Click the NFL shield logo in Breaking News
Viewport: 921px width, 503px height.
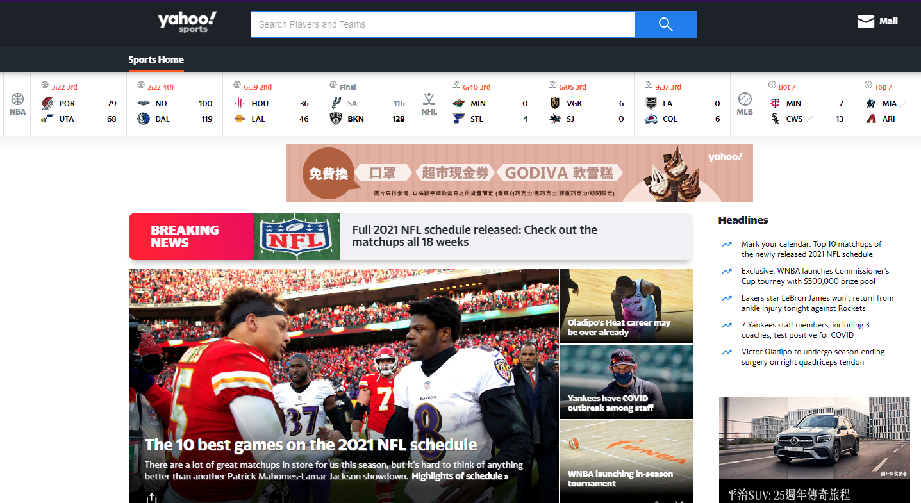point(295,236)
